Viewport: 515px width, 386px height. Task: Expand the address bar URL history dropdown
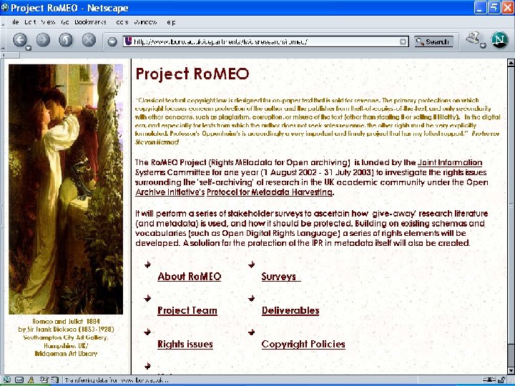(x=403, y=41)
